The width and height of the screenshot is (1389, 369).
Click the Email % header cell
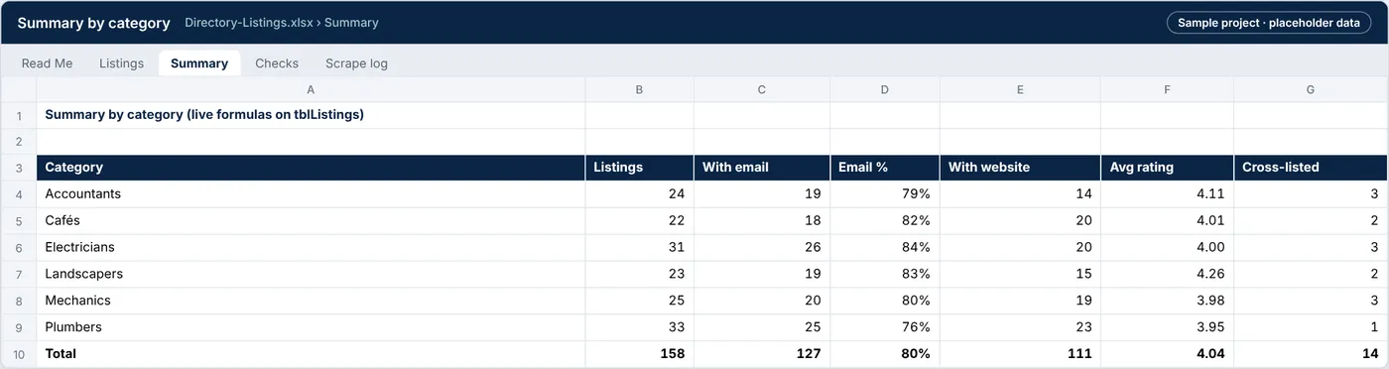click(885, 168)
